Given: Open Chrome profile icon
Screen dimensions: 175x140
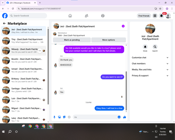Looking at the screenshot, I should [x=167, y=8].
